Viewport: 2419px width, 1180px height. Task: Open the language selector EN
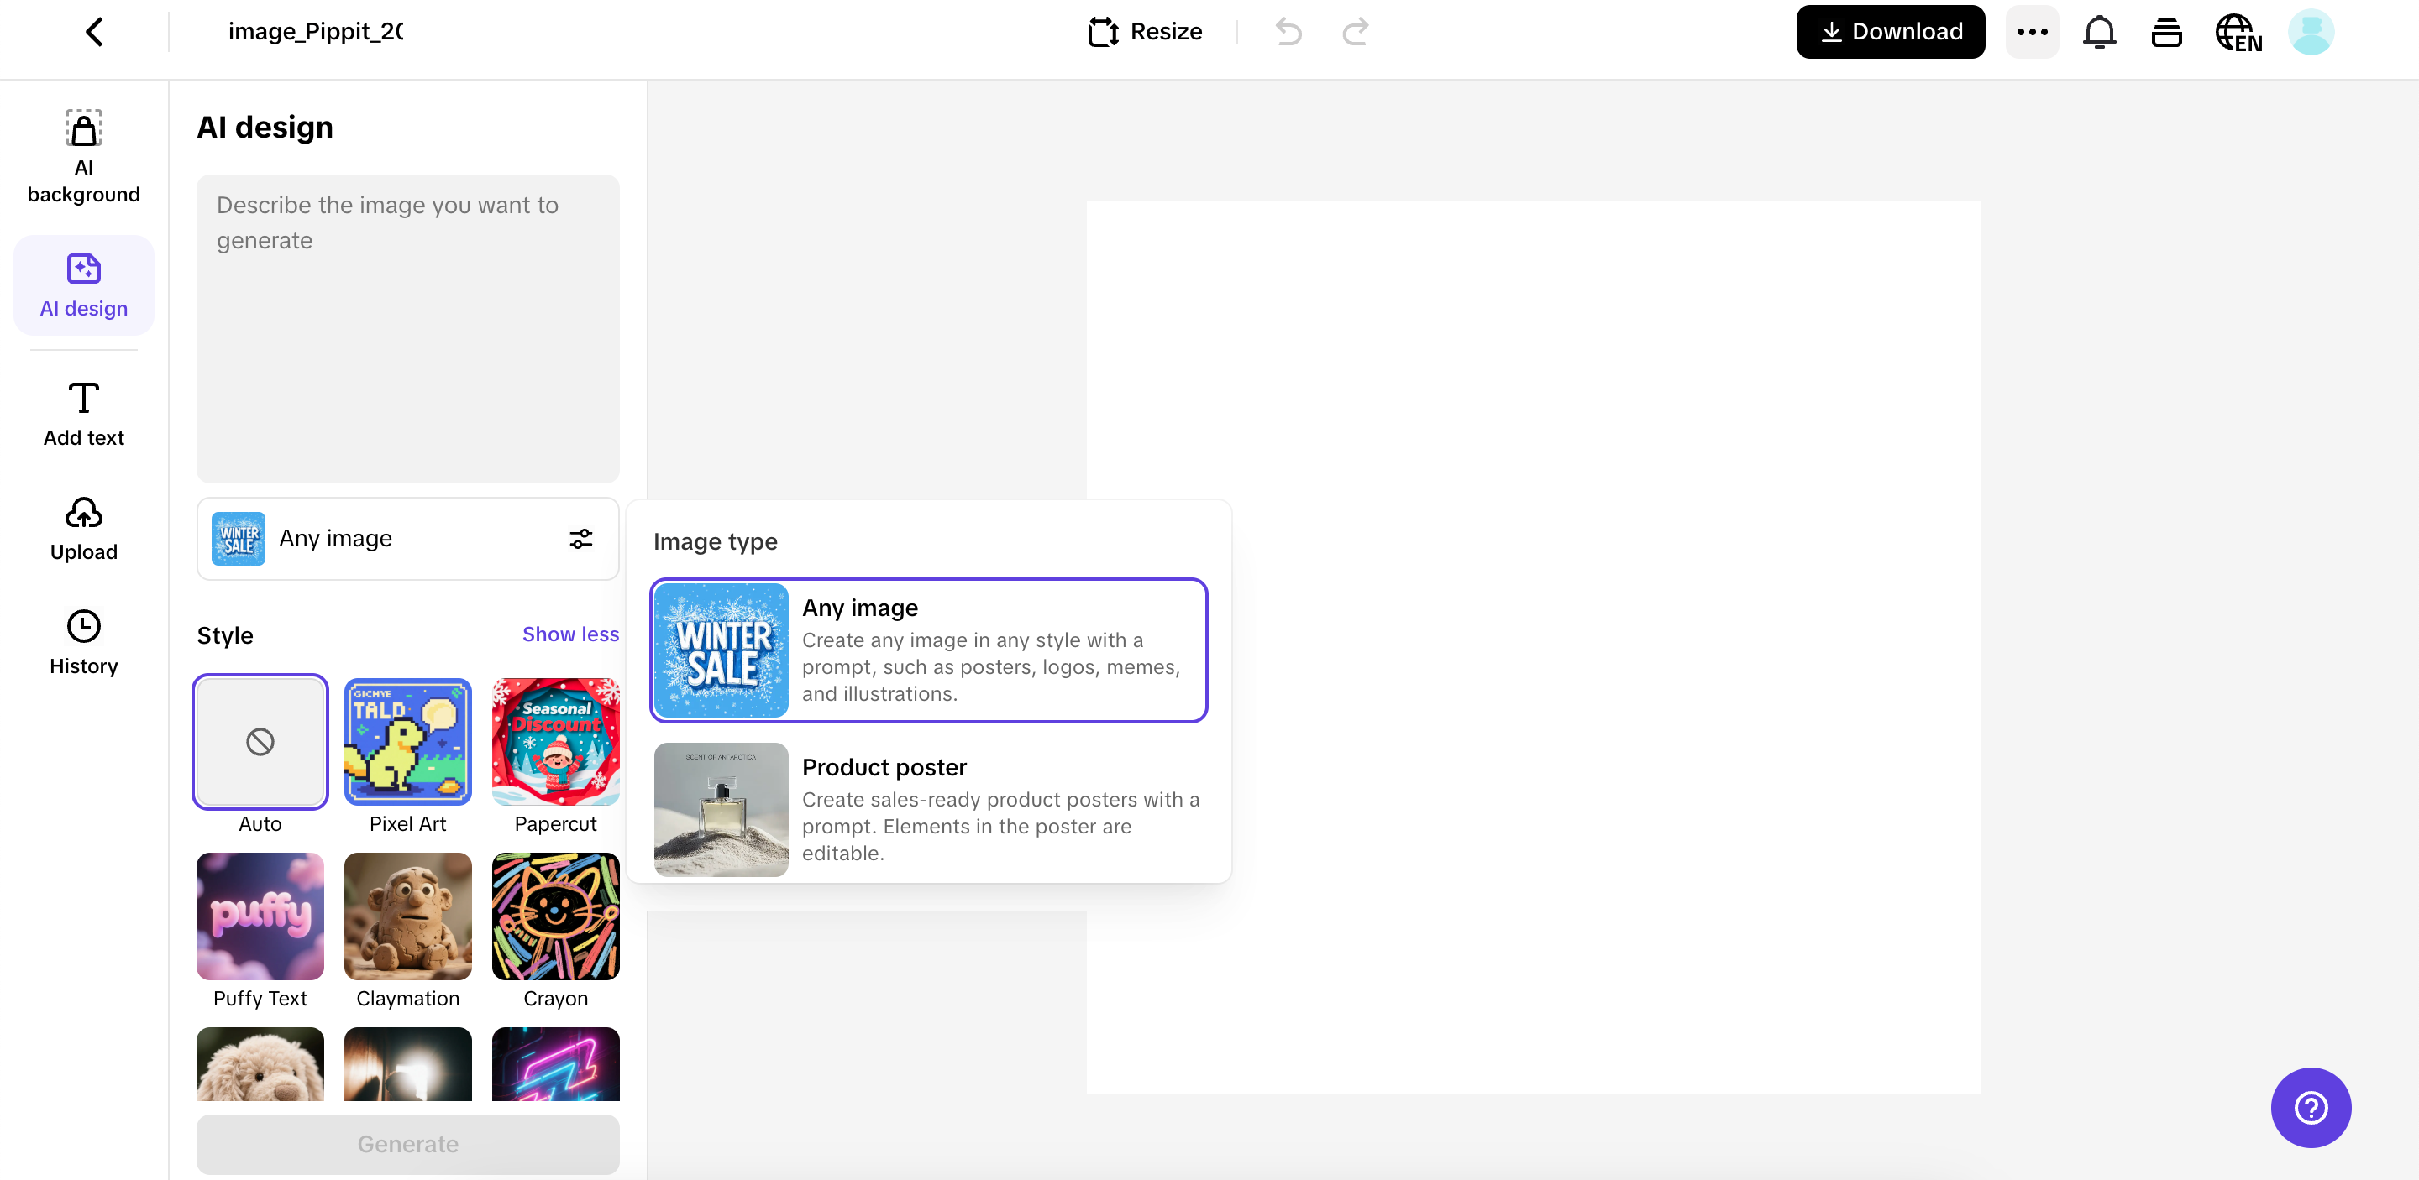pos(2238,31)
